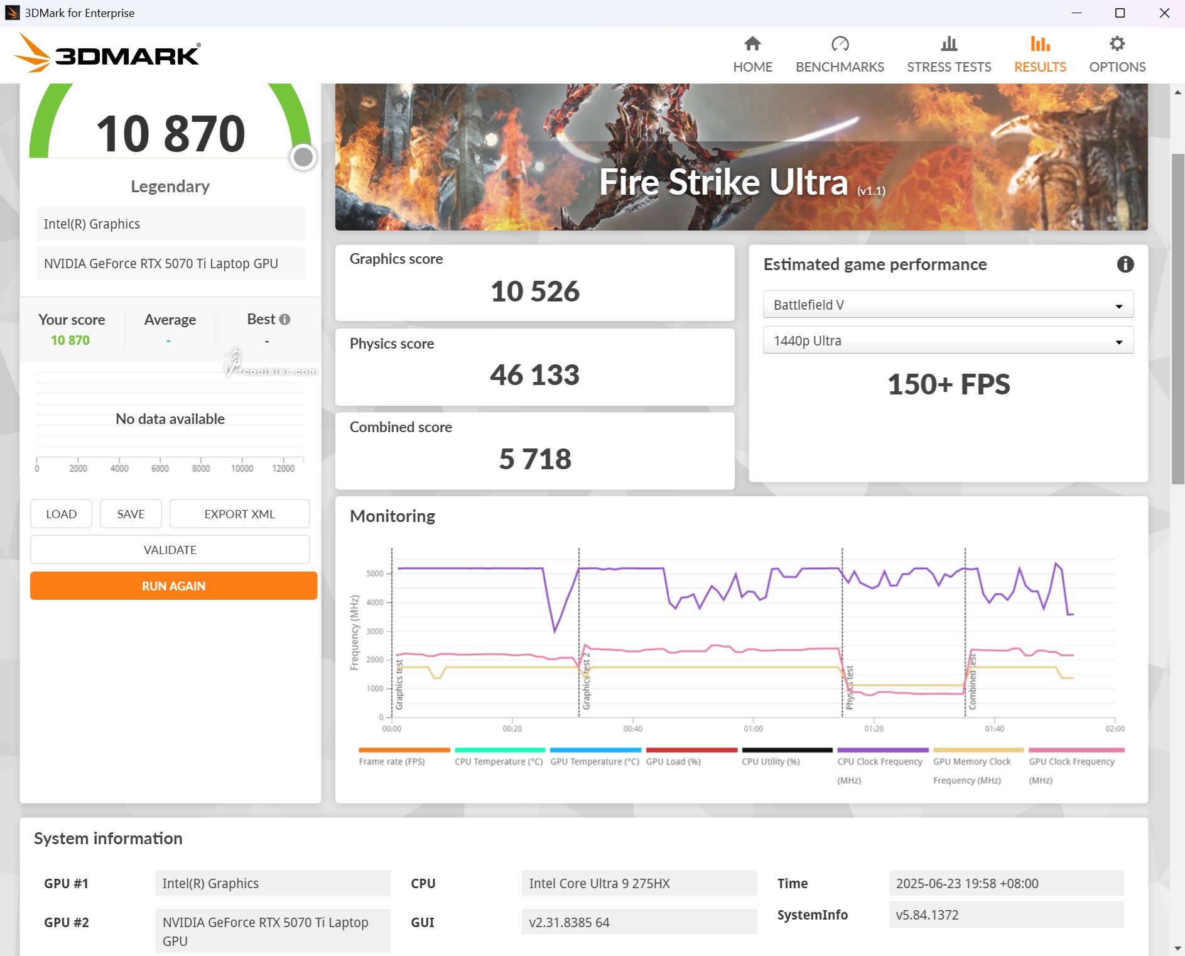Open the Battlefield V game dropdown
Image resolution: width=1185 pixels, height=956 pixels.
[x=948, y=305]
